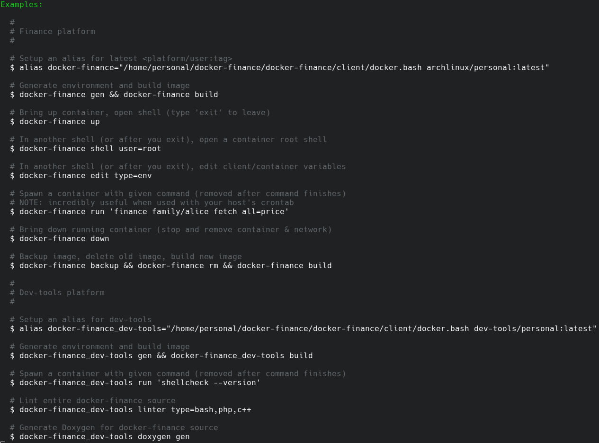Click the docker-finance alias command line
599x443 pixels.
click(x=279, y=68)
